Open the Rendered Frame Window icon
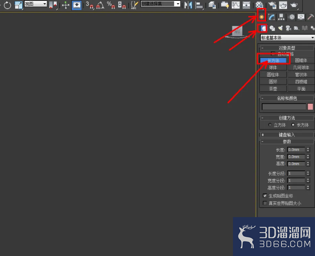 click(283, 5)
